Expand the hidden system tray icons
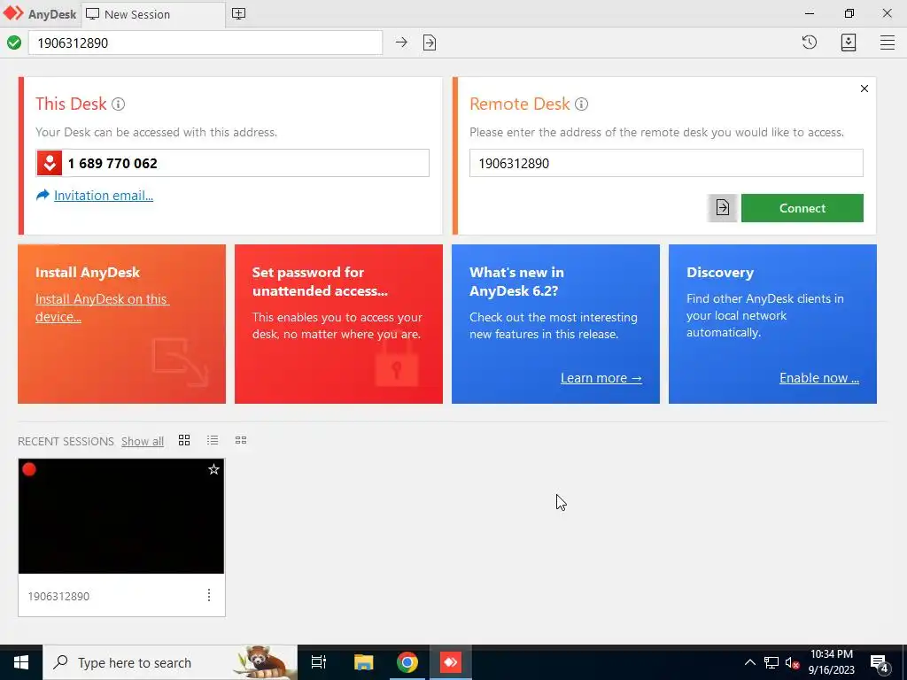 click(x=749, y=662)
